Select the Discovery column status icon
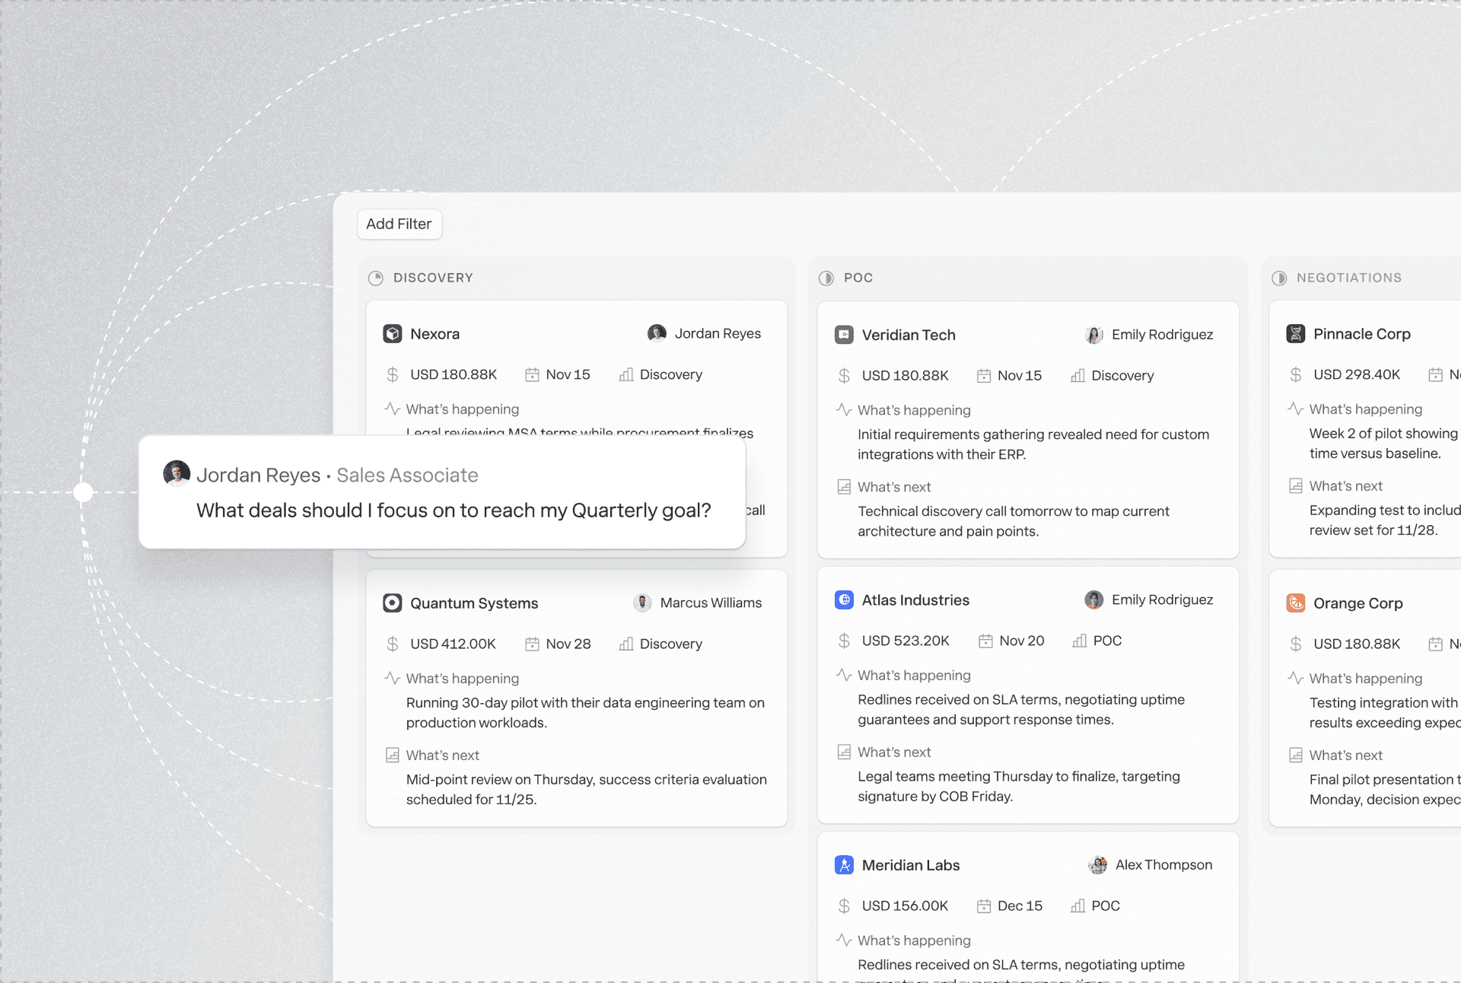1461x983 pixels. (x=375, y=278)
